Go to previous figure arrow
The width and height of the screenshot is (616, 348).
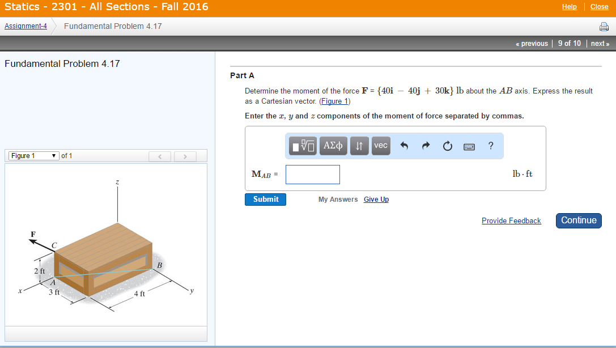point(160,156)
